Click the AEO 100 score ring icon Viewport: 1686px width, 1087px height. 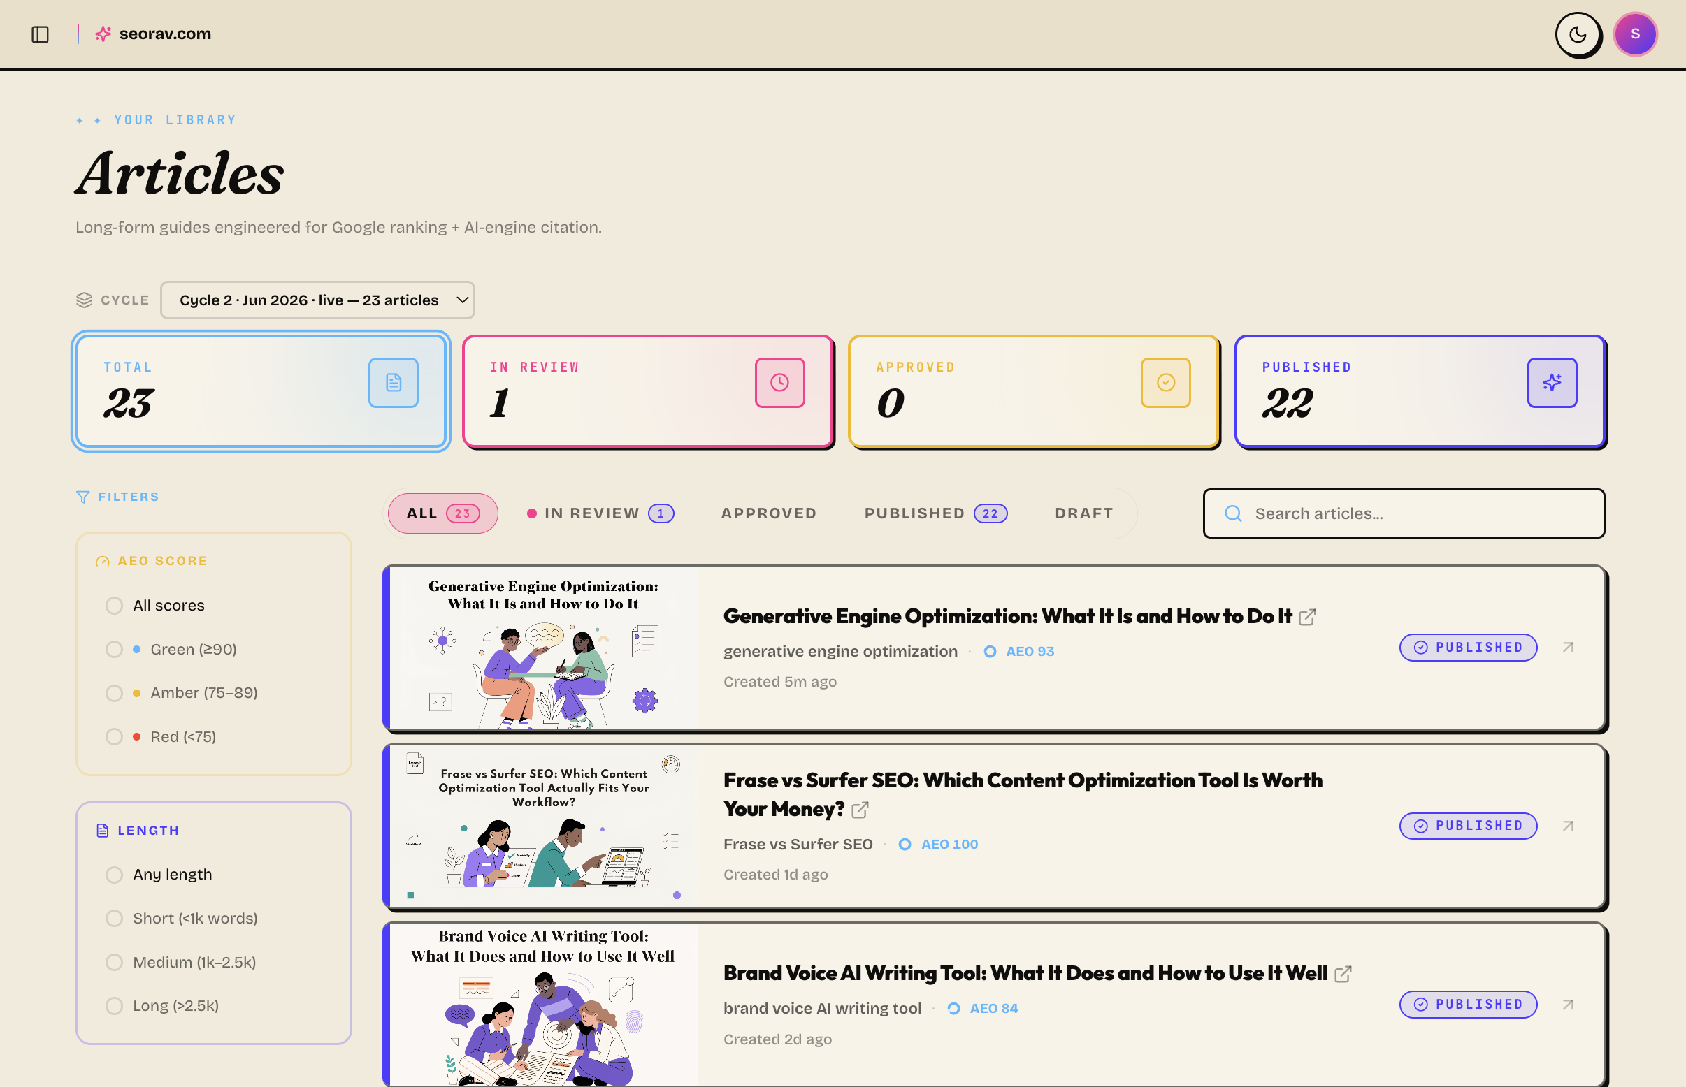pos(905,844)
